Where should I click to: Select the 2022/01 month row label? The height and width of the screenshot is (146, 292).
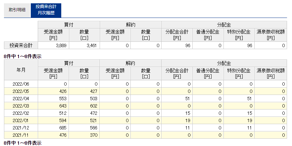(21, 120)
